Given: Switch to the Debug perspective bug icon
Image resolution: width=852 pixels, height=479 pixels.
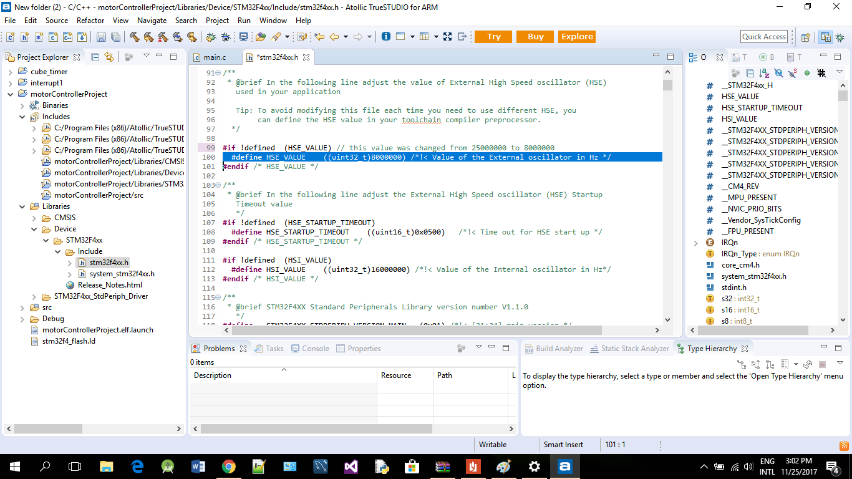Looking at the screenshot, I should tap(839, 37).
